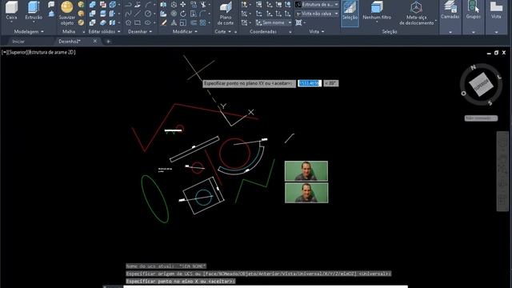The width and height of the screenshot is (512, 288).
Task: Select the Arc draw tool
Action: tap(147, 5)
